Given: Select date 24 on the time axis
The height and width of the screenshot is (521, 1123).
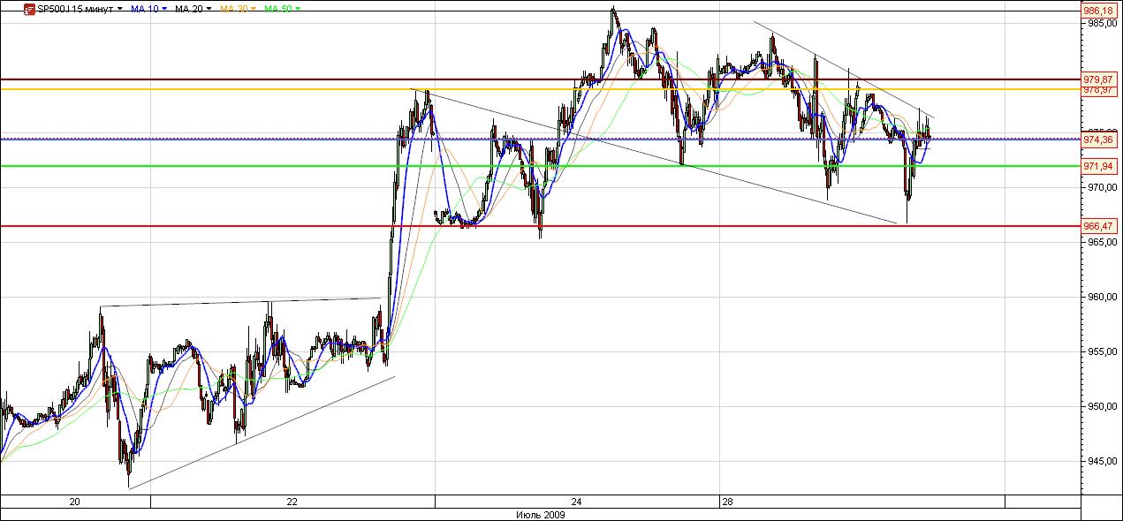Looking at the screenshot, I should pyautogui.click(x=577, y=502).
